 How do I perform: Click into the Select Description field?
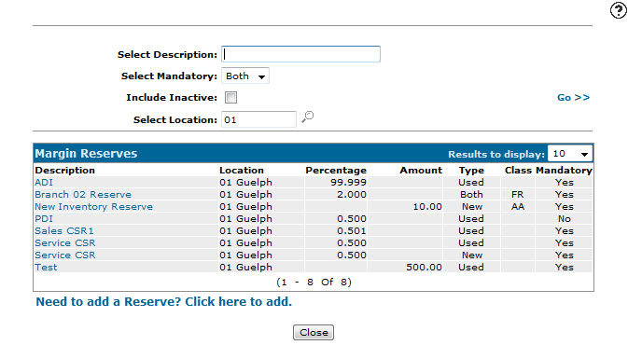click(300, 54)
